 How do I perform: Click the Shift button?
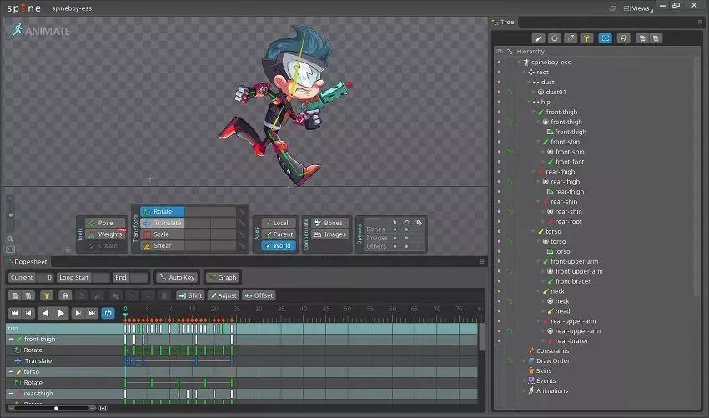click(x=190, y=295)
